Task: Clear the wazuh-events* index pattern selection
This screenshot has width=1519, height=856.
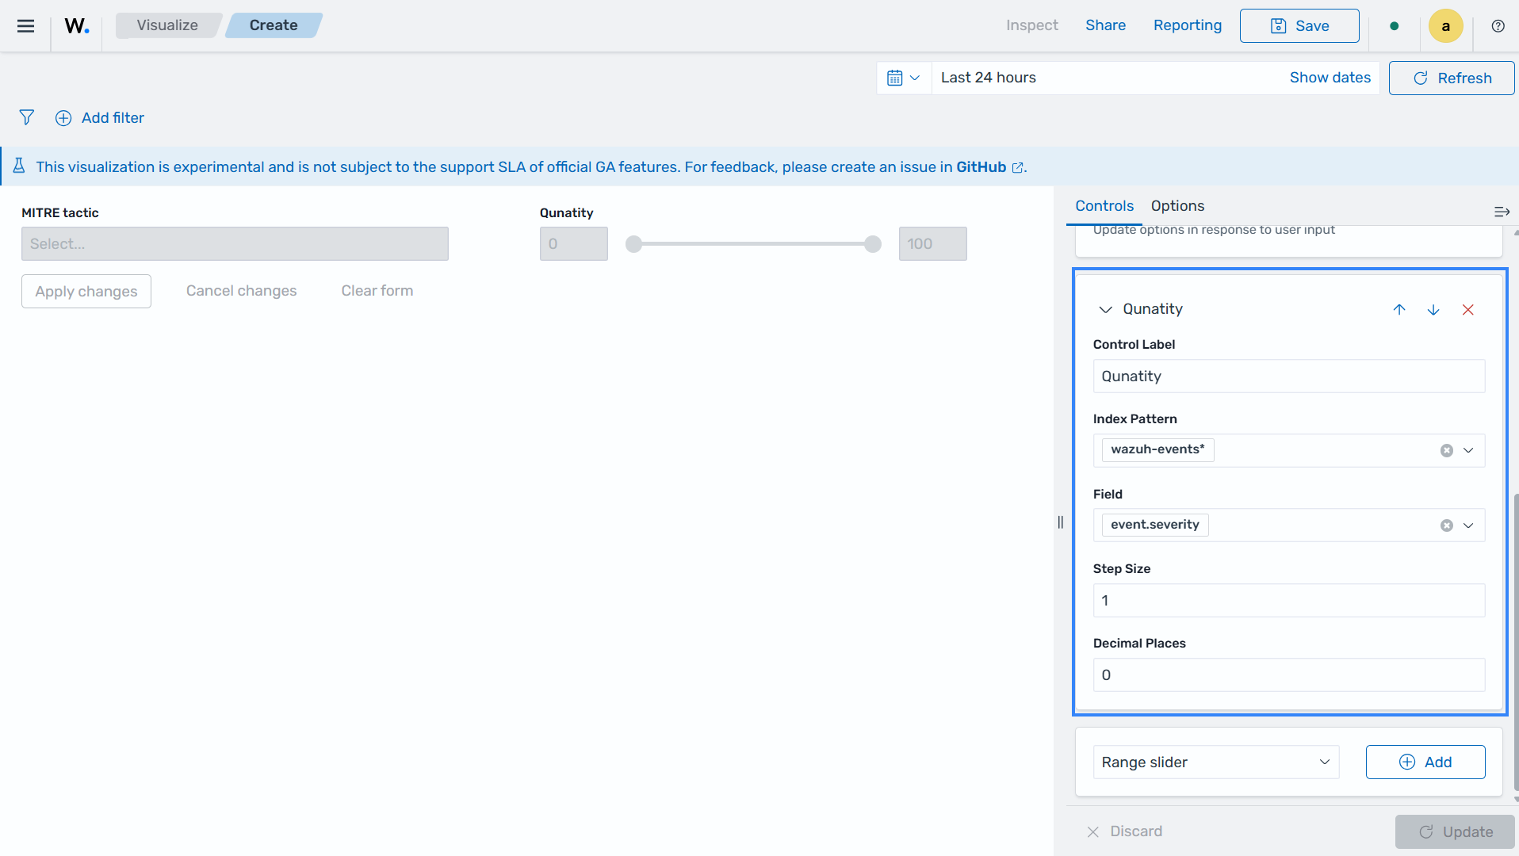Action: click(1446, 450)
